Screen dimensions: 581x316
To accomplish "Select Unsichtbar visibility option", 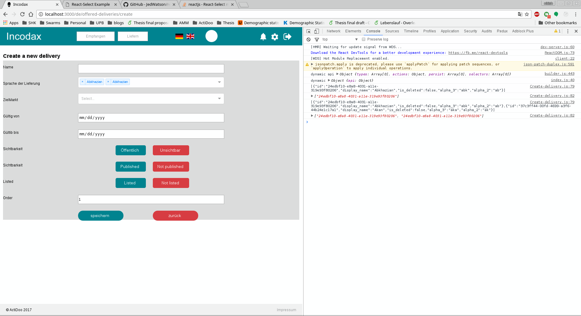I will pos(171,150).
